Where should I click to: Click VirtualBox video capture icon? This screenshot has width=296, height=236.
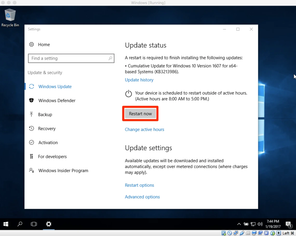[x=260, y=233]
